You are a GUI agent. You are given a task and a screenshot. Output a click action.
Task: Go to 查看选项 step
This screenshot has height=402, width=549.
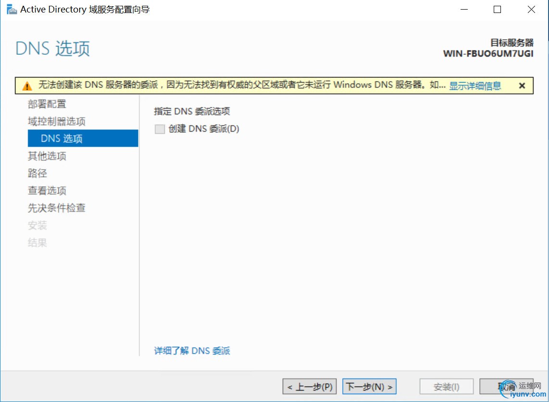[x=47, y=190]
